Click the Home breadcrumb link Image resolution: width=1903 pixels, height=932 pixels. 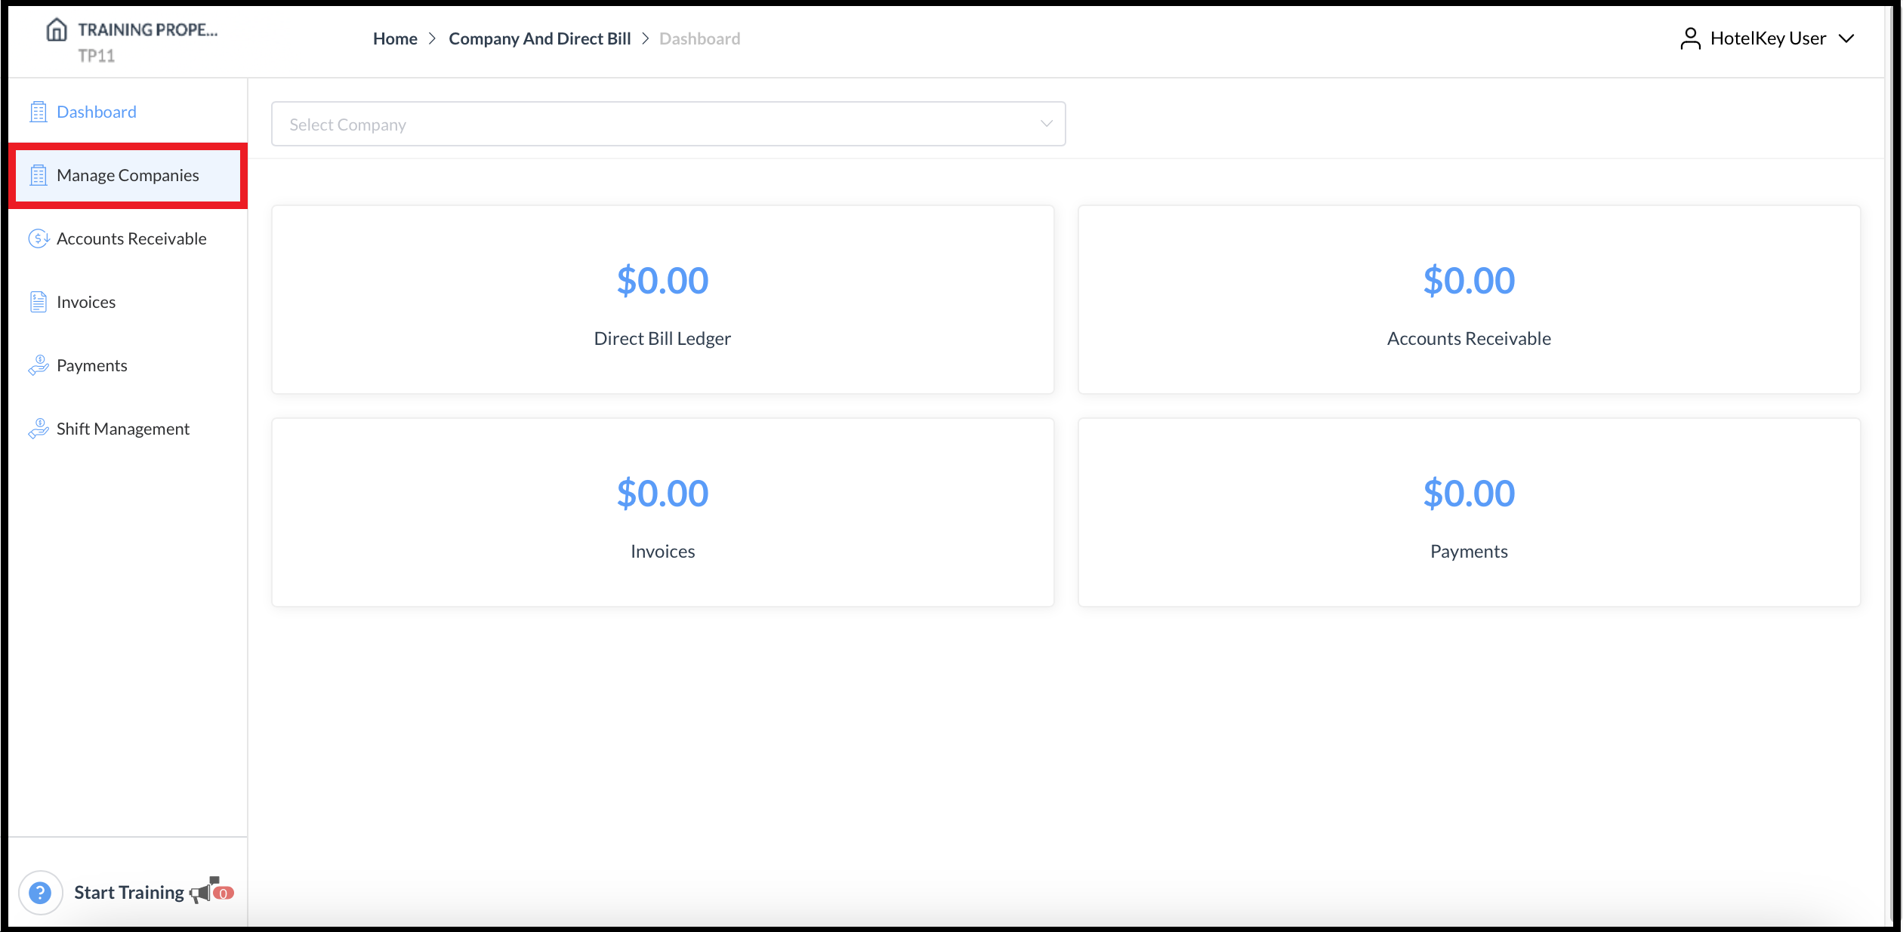tap(395, 38)
